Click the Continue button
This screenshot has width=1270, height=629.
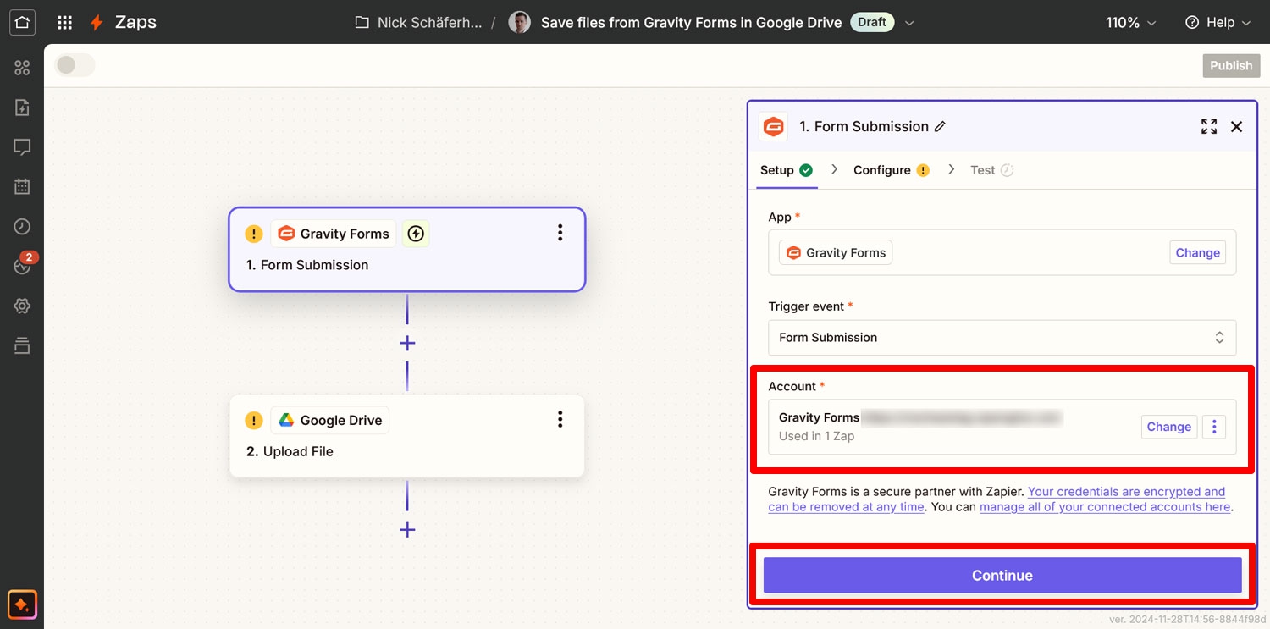pos(1002,575)
